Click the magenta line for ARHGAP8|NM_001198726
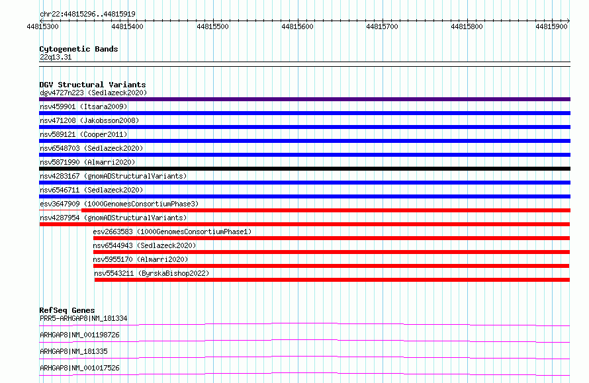The height and width of the screenshot is (383, 589). tap(304, 341)
